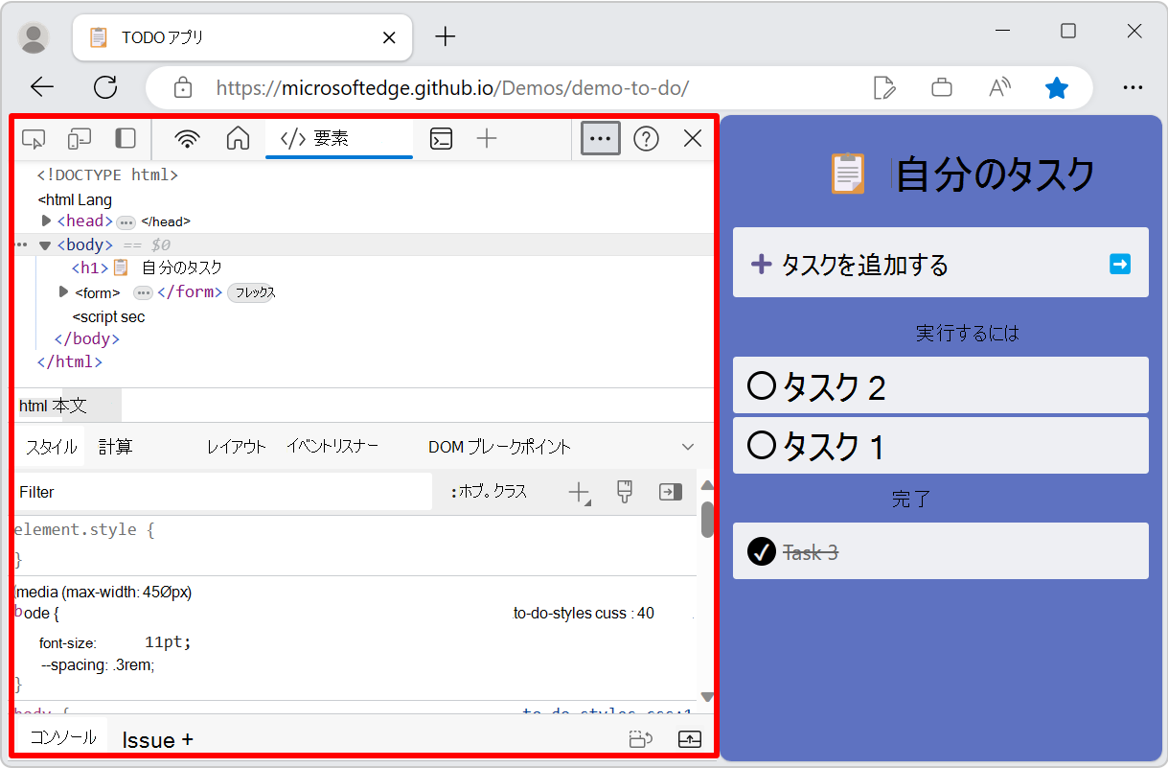
Task: Select the inspect element tool
Action: [x=34, y=138]
